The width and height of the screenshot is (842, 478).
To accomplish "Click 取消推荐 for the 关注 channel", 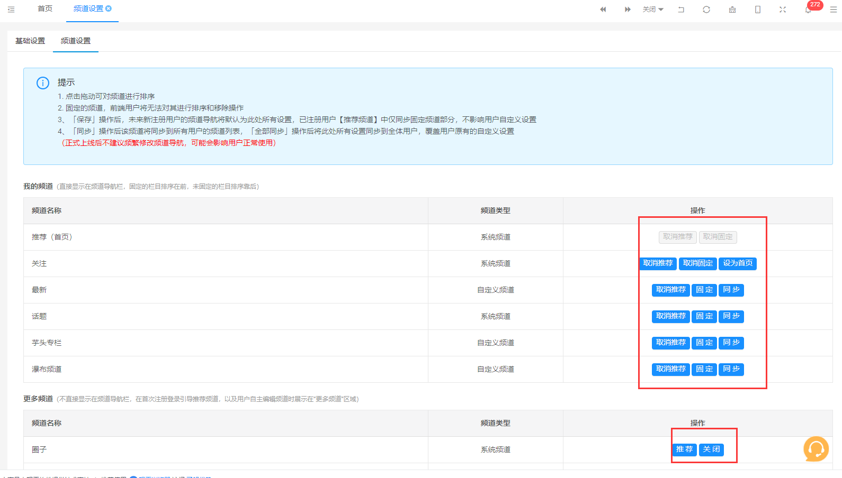I will [658, 263].
